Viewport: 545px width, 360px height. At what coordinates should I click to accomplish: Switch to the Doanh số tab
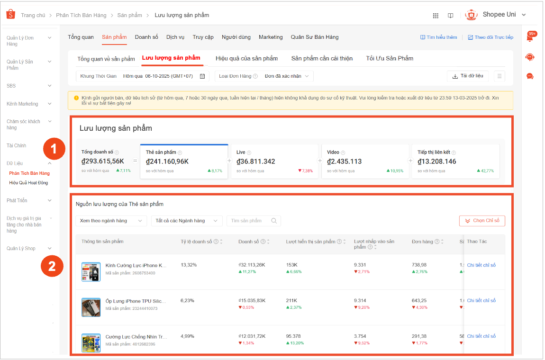146,37
